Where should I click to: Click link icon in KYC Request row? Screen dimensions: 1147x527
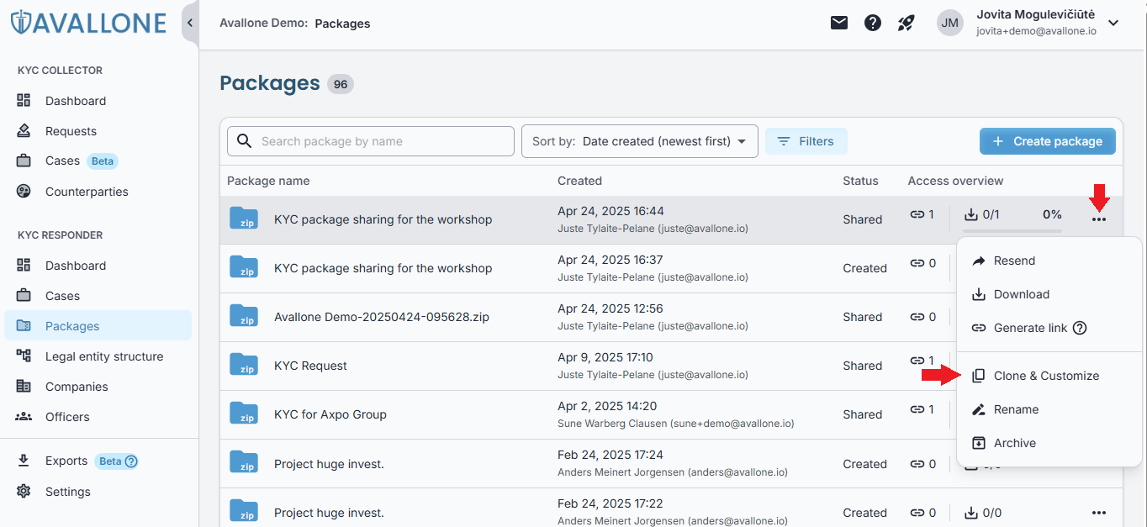(917, 361)
